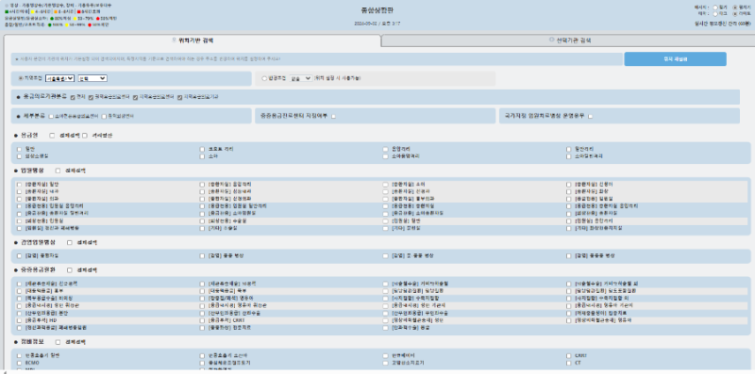755x374 pixels.
Task: Click the 종합상황판 page title
Action: (x=377, y=10)
